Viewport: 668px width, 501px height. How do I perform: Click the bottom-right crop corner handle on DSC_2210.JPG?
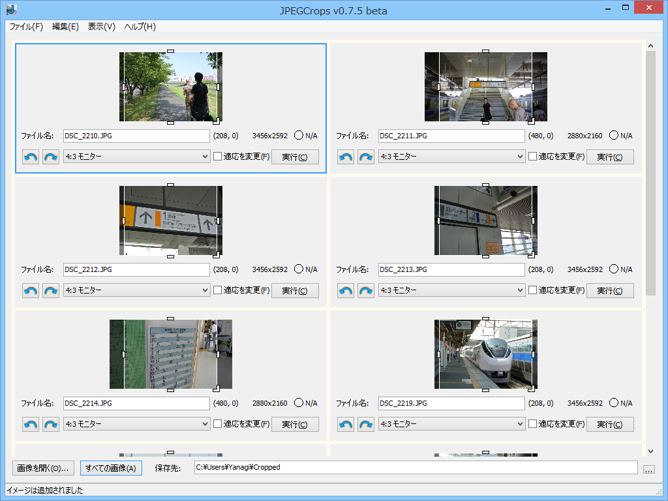(217, 121)
